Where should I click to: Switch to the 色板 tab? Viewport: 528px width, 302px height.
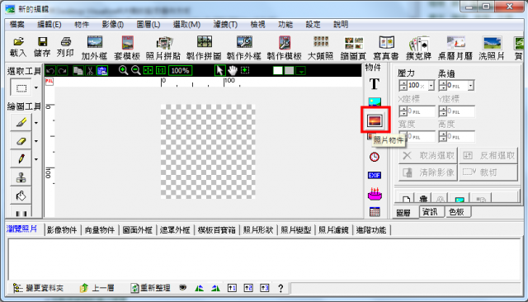click(456, 212)
